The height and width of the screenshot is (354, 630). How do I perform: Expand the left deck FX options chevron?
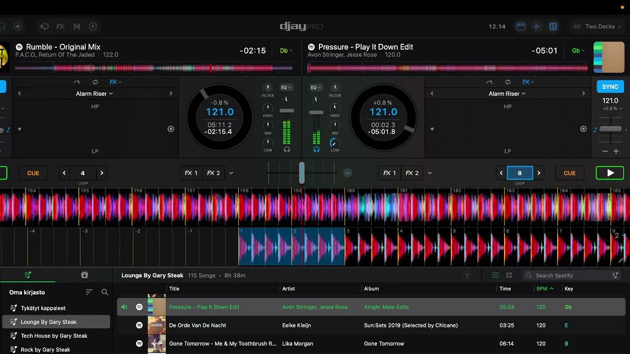[x=231, y=173]
